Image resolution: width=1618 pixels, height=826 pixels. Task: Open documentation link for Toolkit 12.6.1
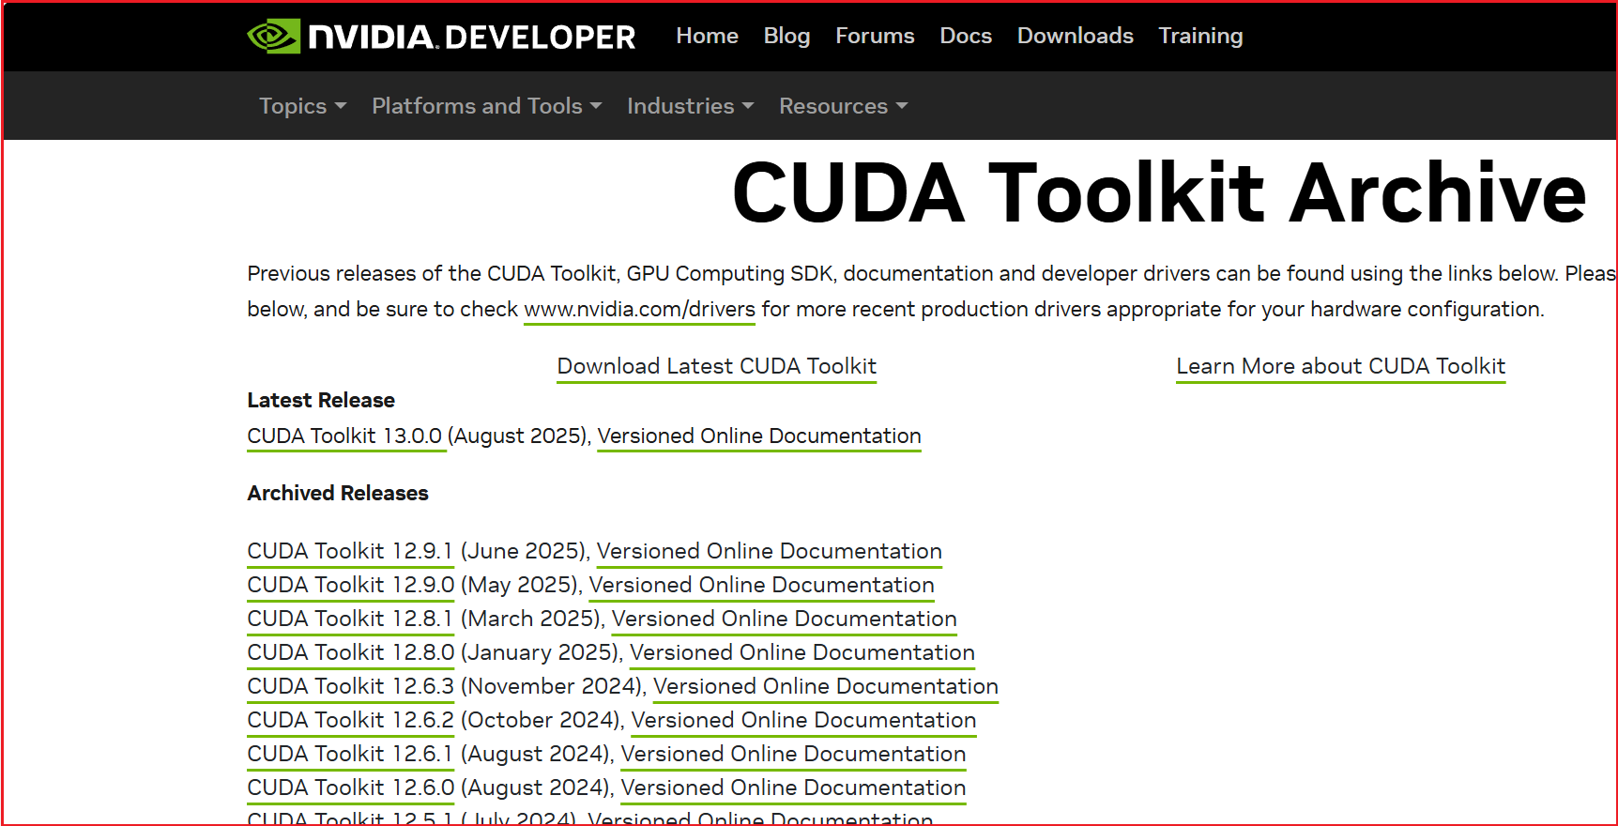794,755
